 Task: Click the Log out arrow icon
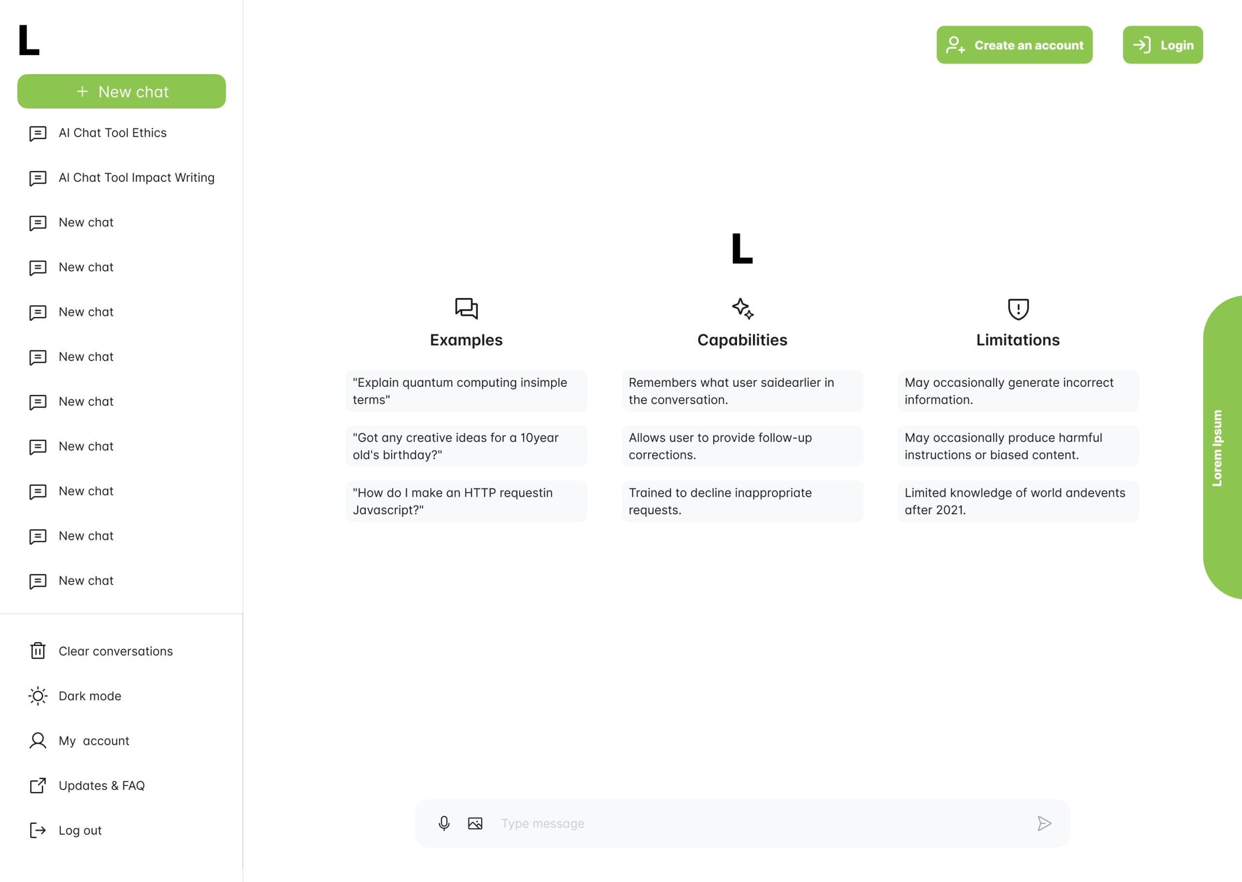tap(37, 830)
